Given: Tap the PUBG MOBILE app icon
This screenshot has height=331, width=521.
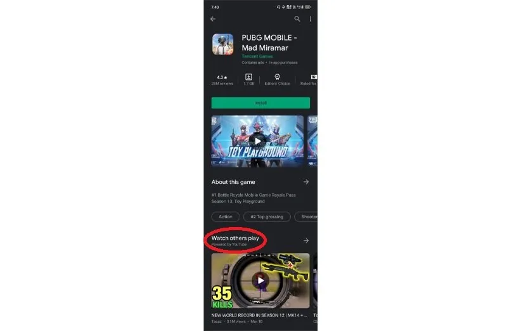Looking at the screenshot, I should tap(222, 44).
